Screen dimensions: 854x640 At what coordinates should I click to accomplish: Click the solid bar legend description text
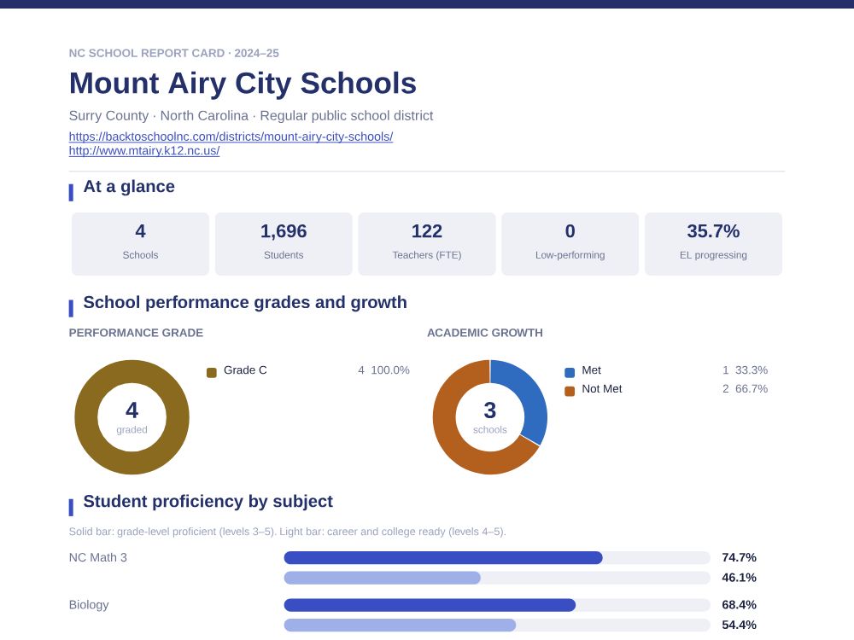[x=288, y=532]
